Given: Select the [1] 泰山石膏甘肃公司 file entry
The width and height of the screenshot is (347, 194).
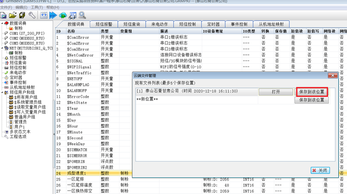Looking at the screenshot, I should pos(187,91).
